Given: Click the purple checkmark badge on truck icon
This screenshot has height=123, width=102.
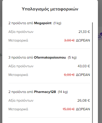Looking at the screenshot, I should tap(101, 34).
